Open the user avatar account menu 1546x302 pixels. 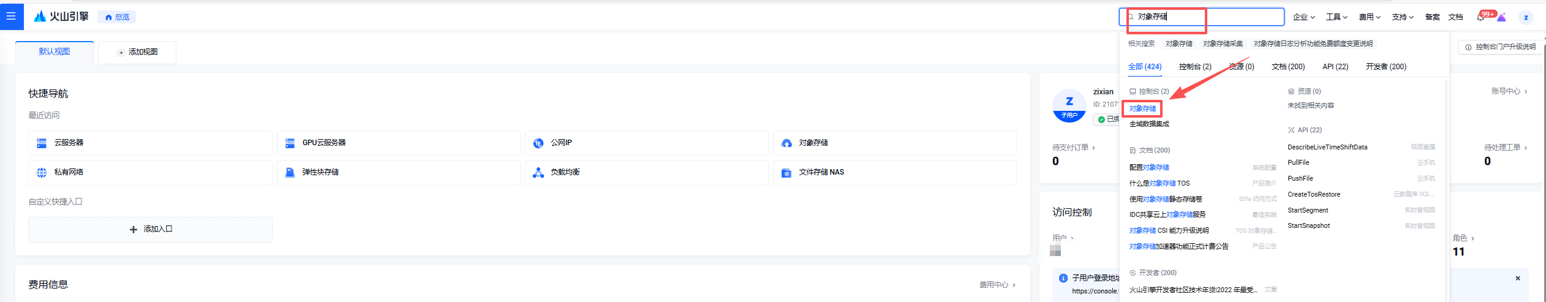coord(1526,17)
